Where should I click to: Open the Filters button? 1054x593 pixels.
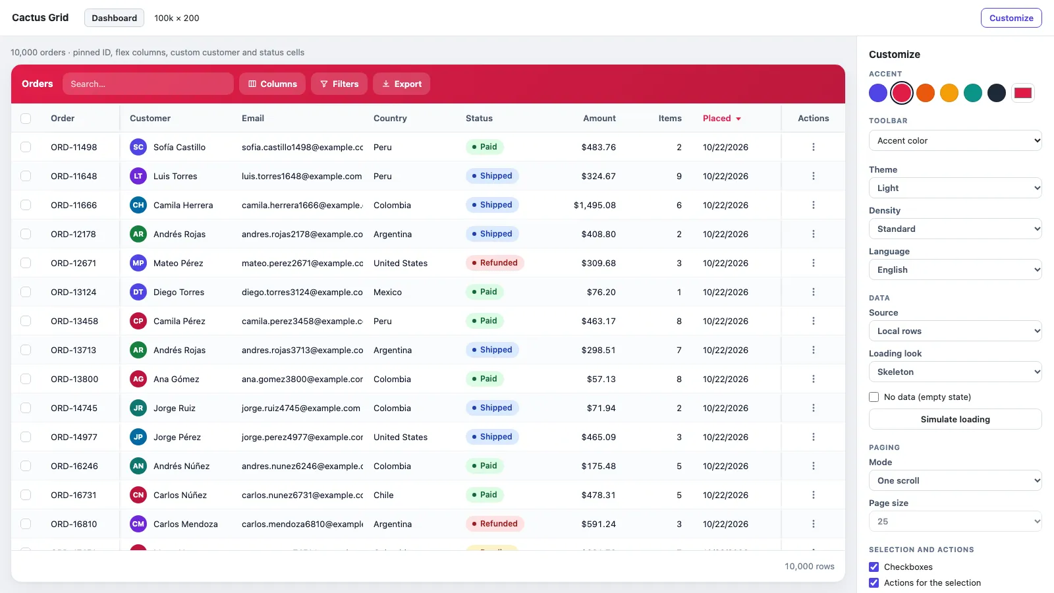point(339,84)
